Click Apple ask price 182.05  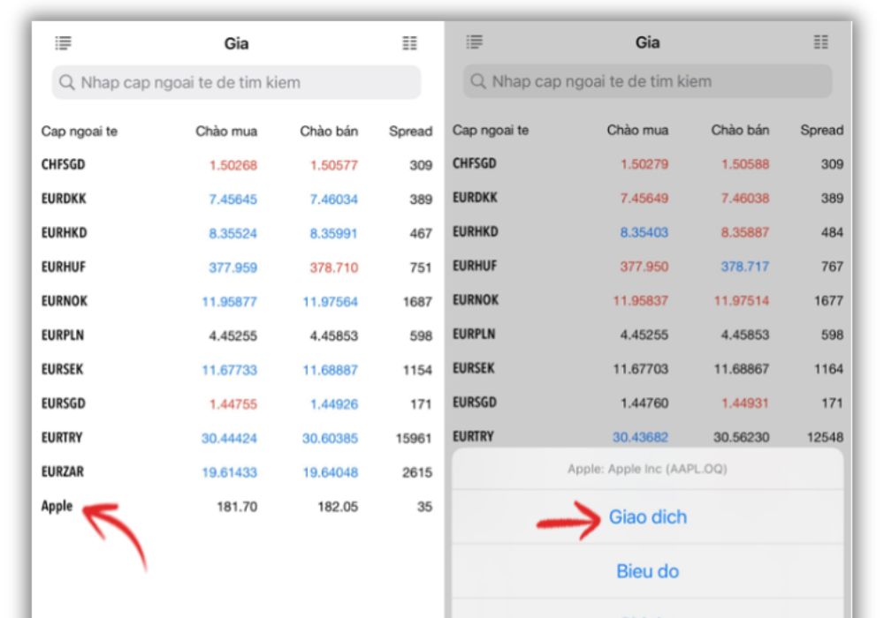[x=338, y=507]
